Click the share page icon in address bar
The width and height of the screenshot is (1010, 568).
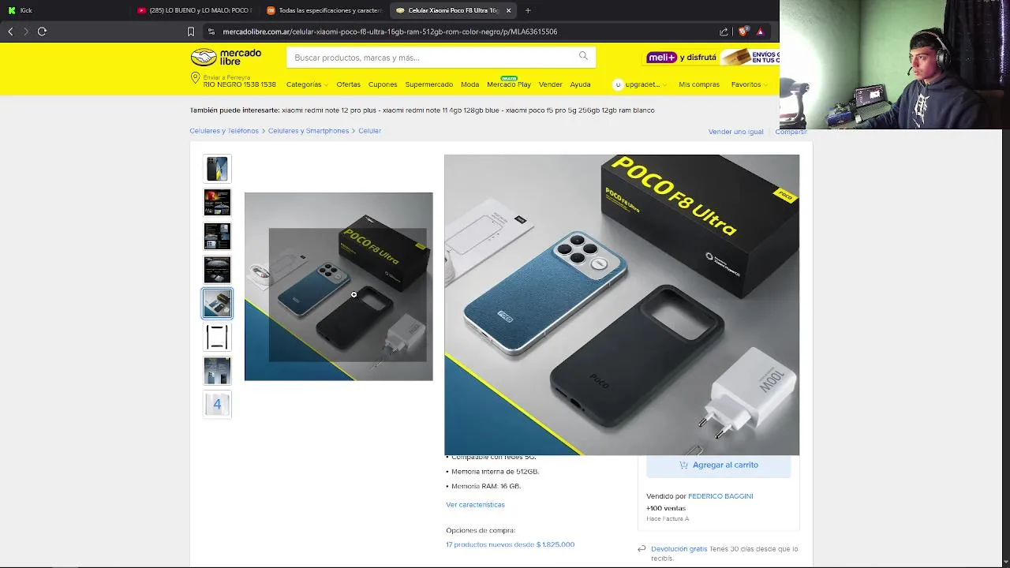724,32
